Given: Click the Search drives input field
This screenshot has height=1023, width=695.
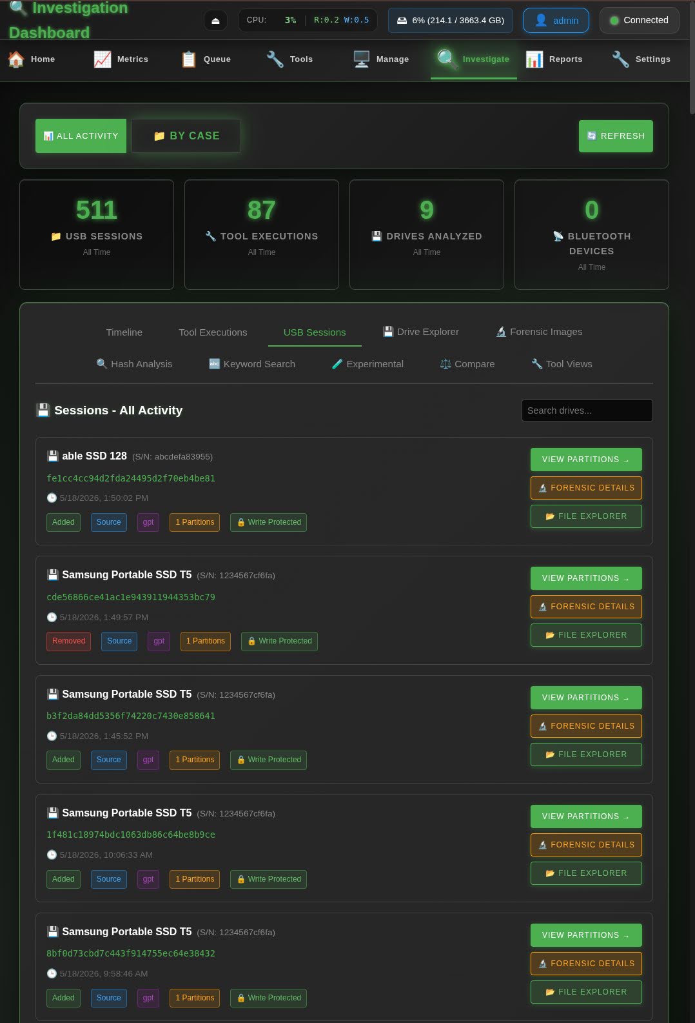Looking at the screenshot, I should pos(587,410).
